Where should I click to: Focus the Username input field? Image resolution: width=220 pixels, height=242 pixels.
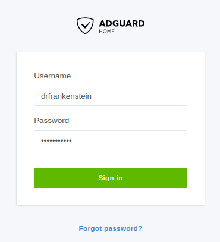tap(111, 96)
